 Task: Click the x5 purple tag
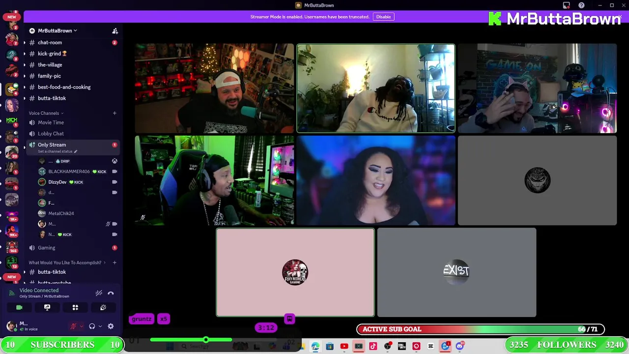[x=164, y=319]
